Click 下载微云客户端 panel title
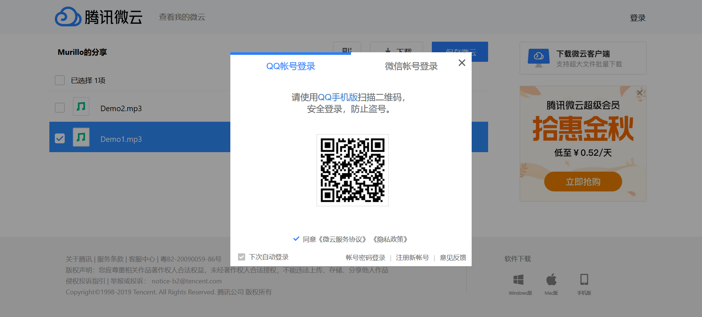 pos(583,54)
